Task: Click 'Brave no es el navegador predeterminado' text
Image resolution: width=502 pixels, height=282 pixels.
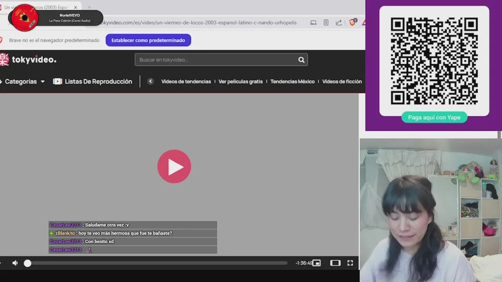Action: coord(54,40)
